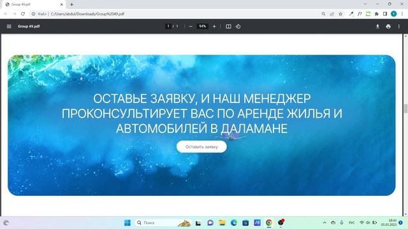
Task: Open Microsoft Store from taskbar
Action: coord(245,223)
